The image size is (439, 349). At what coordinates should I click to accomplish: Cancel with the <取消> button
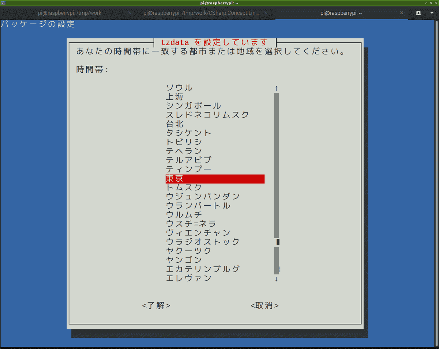click(264, 306)
